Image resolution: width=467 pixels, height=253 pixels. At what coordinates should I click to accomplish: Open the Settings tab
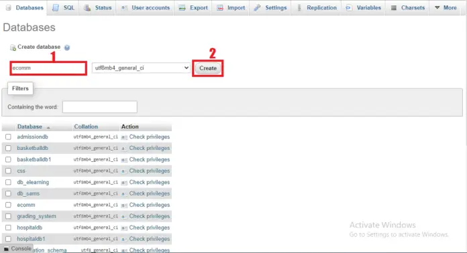pos(270,8)
